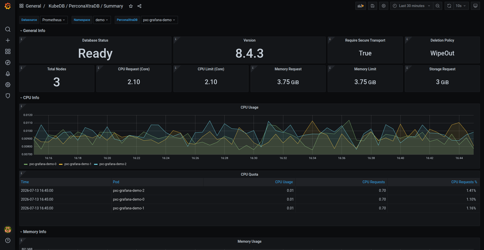484x250 pixels.
Task: Open the CPU Usage panel title menu
Action: click(x=250, y=107)
